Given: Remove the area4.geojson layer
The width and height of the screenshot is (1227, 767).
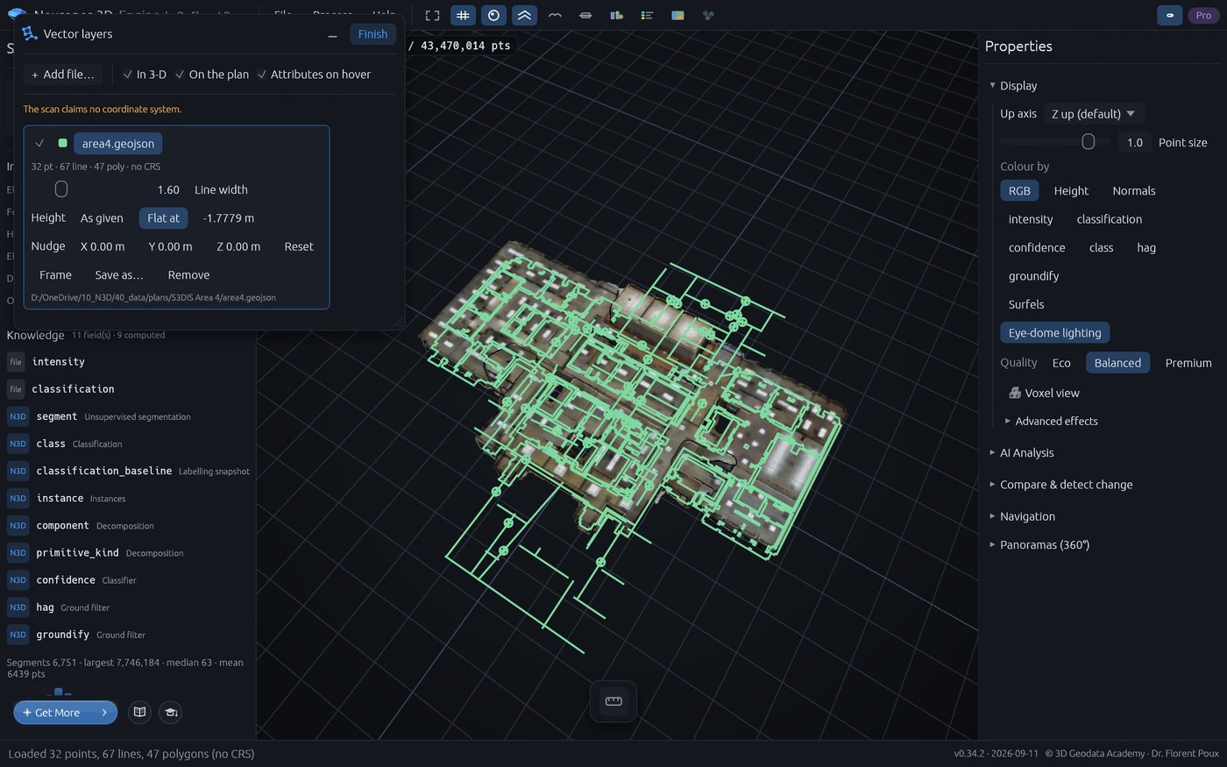Looking at the screenshot, I should (188, 275).
